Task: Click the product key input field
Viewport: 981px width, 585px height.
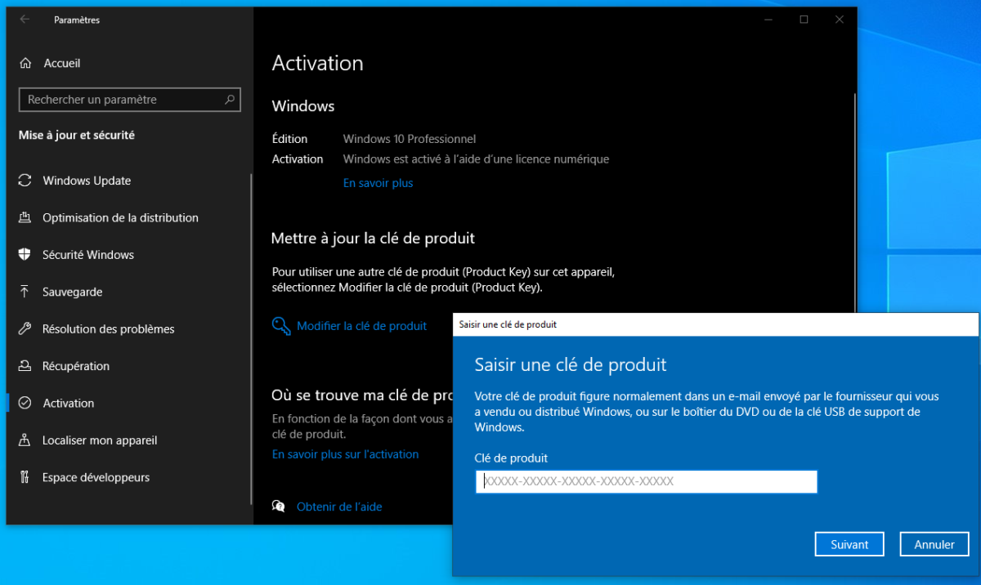Action: pyautogui.click(x=646, y=481)
